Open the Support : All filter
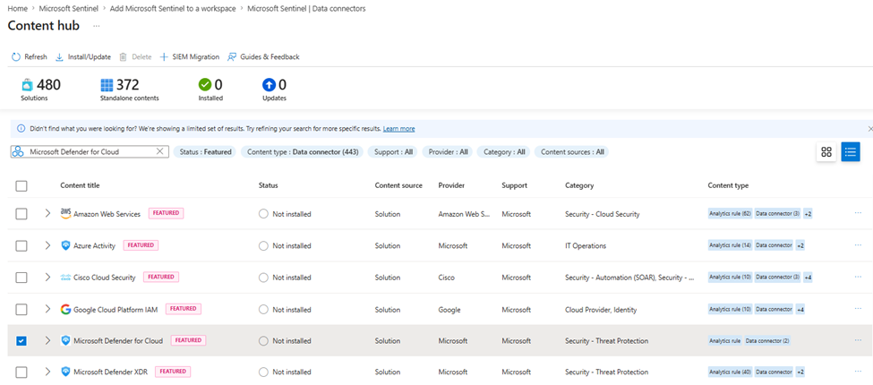 [x=393, y=151]
